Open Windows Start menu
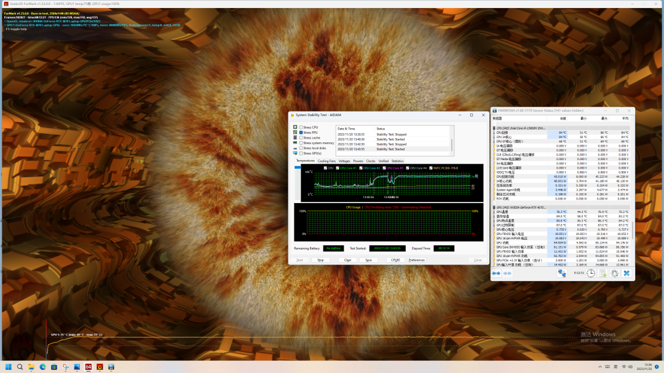The height and width of the screenshot is (373, 664). [8, 367]
